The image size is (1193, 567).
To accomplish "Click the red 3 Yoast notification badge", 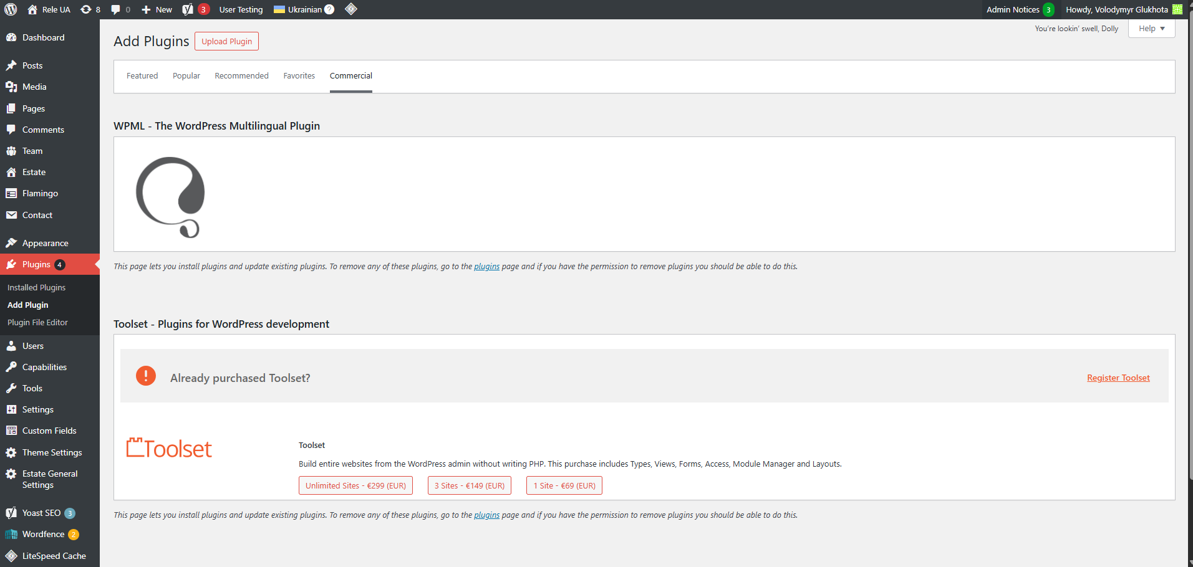I will (203, 9).
